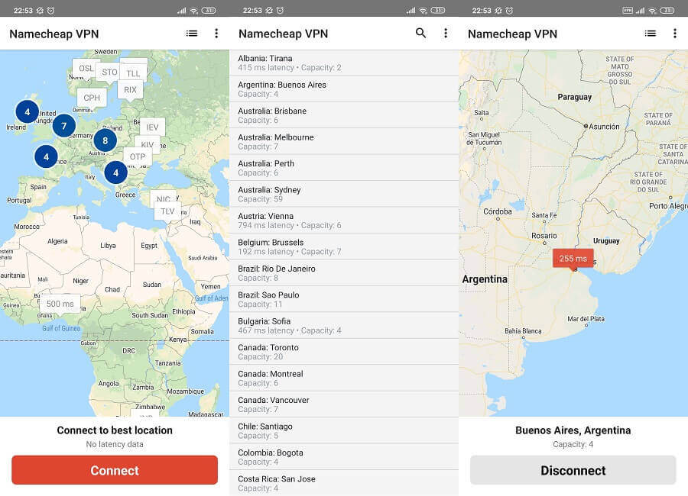Tap cluster marker 4 over France
Viewport: 688px width, 496px height.
click(x=46, y=157)
